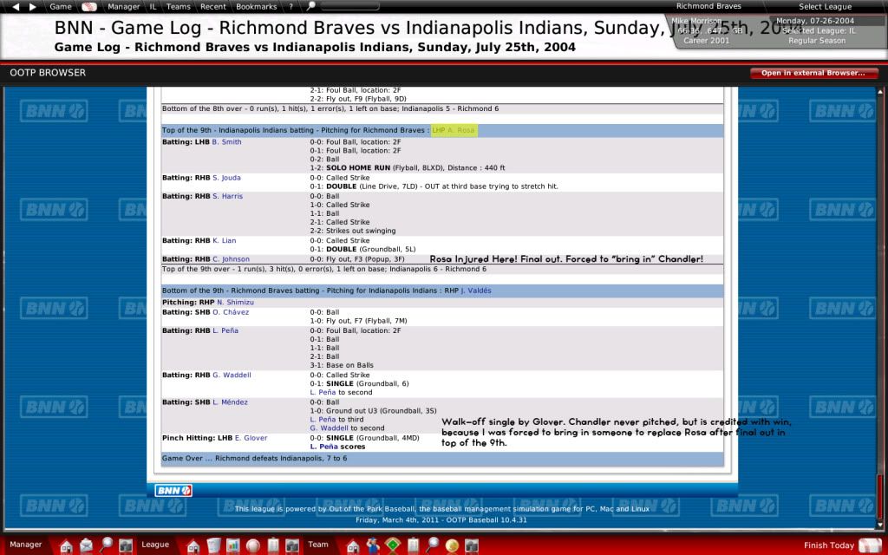Open player link B. Smith
This screenshot has width=888, height=555.
[x=226, y=141]
